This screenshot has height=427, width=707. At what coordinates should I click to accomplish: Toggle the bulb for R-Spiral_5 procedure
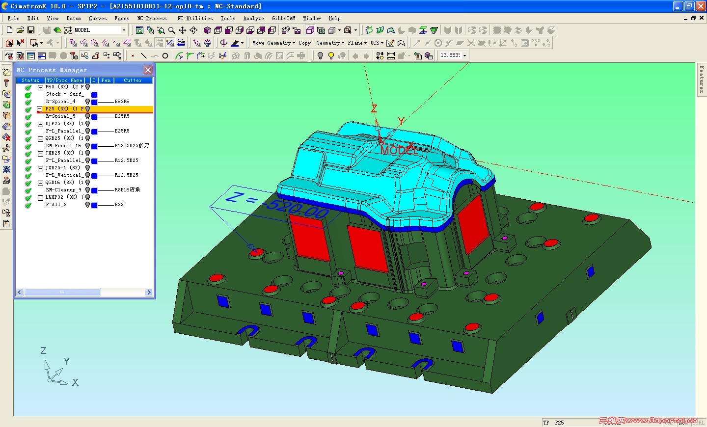(87, 116)
